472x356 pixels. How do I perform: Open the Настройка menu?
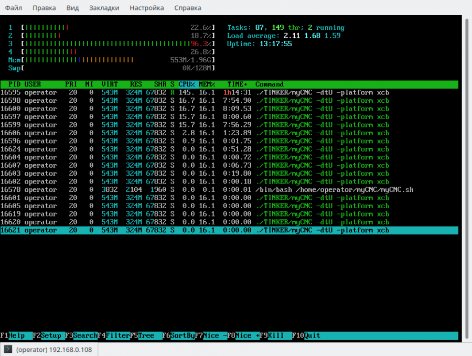[x=147, y=8]
